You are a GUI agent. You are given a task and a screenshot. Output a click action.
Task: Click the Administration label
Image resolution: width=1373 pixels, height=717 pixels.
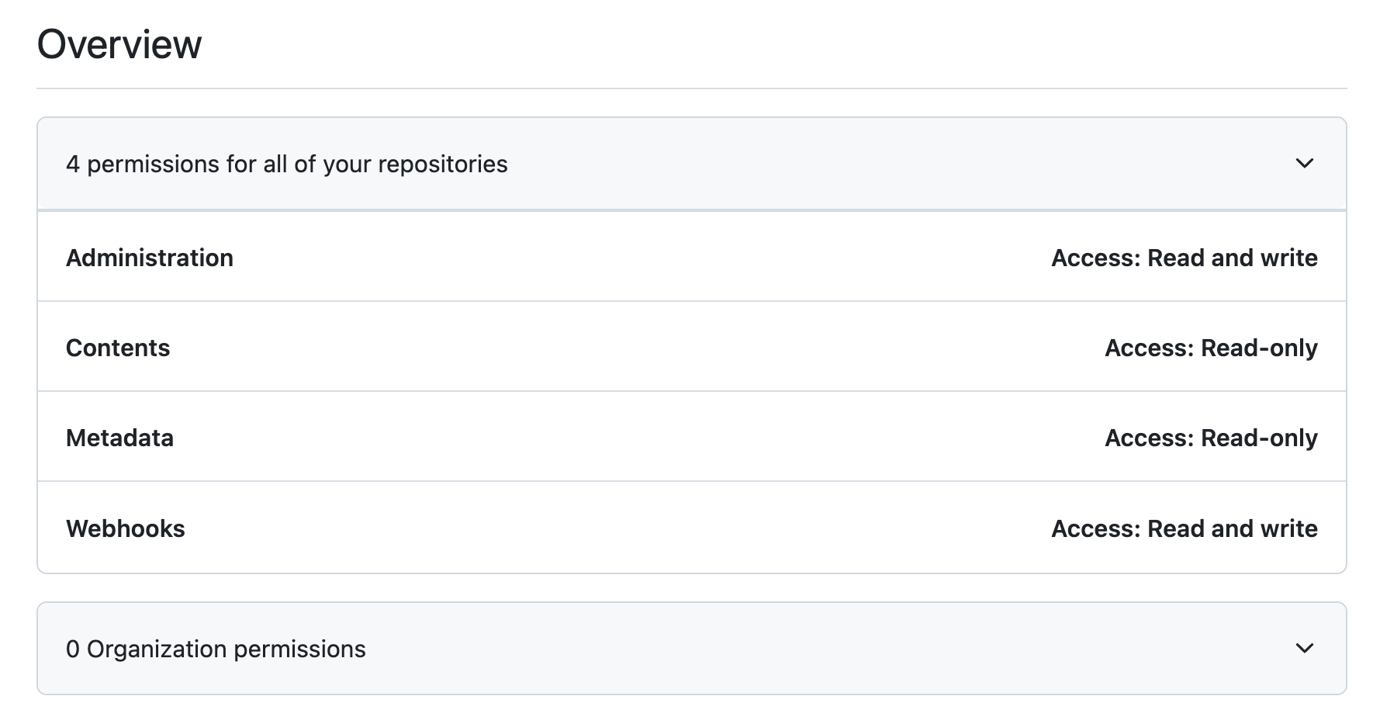coord(150,258)
